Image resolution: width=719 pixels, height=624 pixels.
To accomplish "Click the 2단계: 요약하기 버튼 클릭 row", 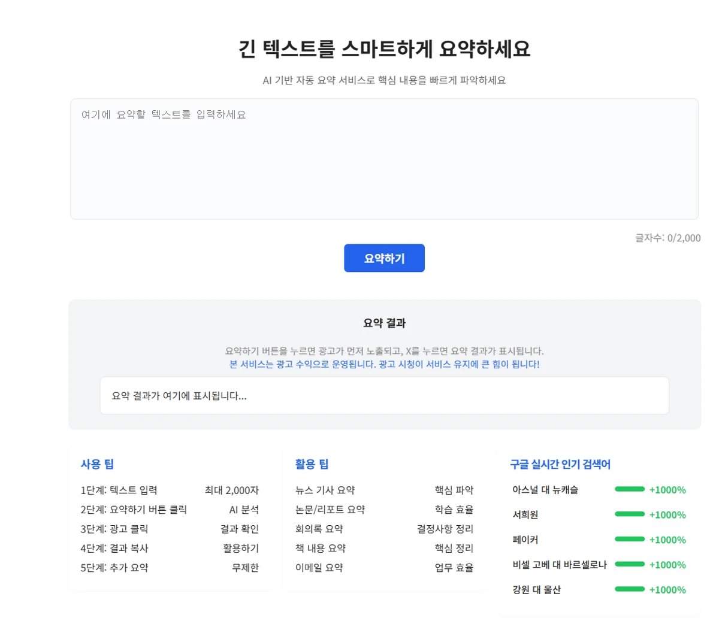I will point(170,510).
